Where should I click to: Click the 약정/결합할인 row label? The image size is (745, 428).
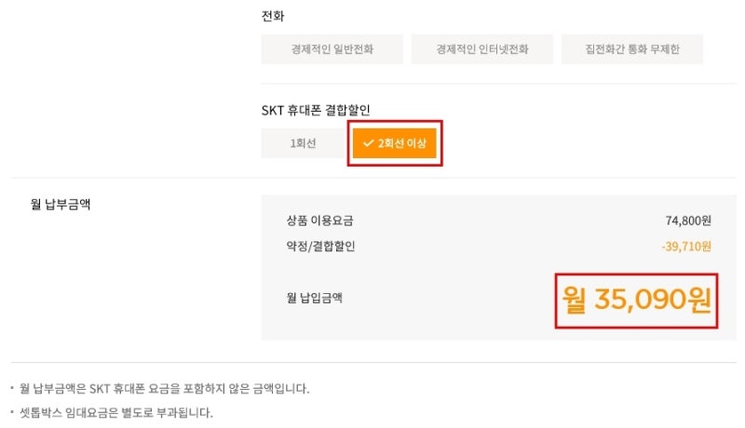coord(320,246)
